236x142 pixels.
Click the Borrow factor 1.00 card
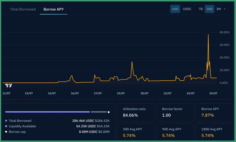click(x=175, y=112)
